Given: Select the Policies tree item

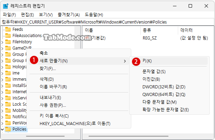Looking at the screenshot, I should (x=19, y=129).
